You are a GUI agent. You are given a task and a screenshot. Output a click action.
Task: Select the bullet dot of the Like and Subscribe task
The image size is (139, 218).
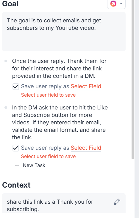(x=6, y=107)
